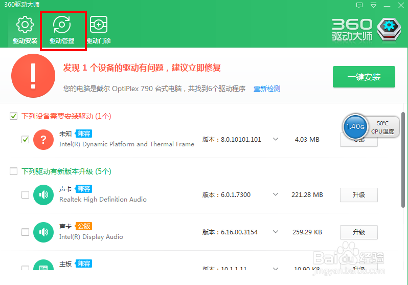Open the title bar dropdown menu icon

(x=373, y=5)
